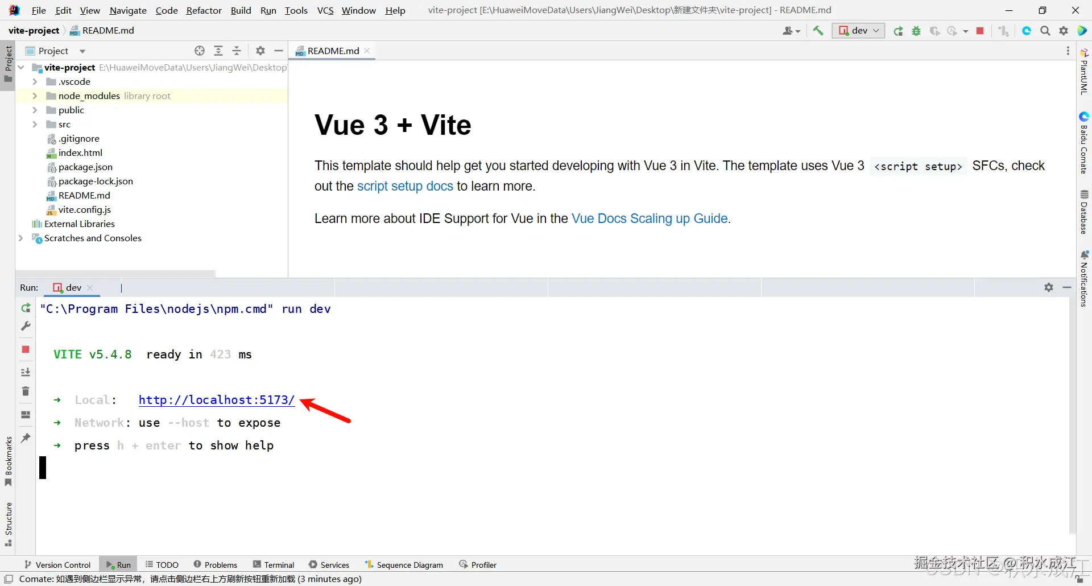Open the Version Control tool window
1092x586 pixels.
(57, 564)
